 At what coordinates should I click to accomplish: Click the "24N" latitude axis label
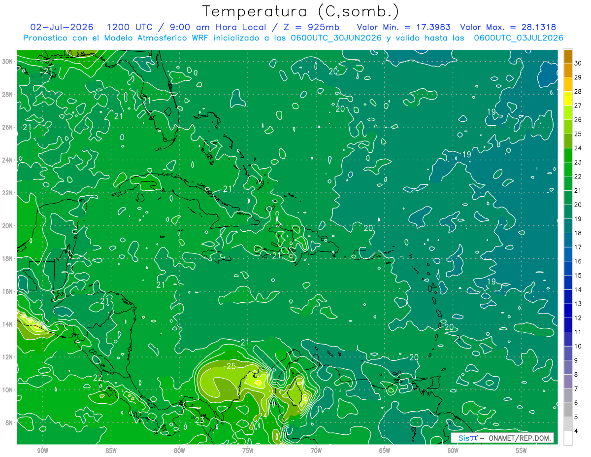coord(8,160)
